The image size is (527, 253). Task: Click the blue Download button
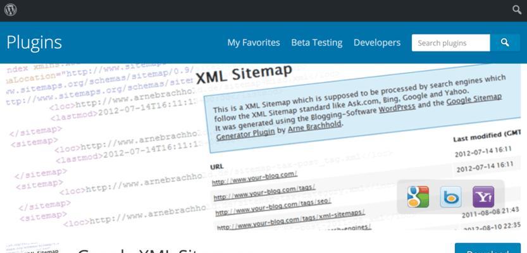tap(488, 249)
